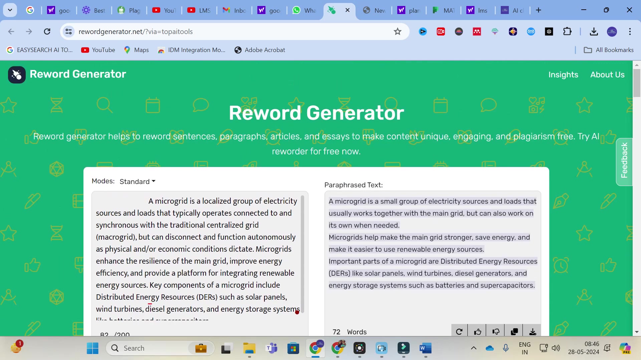
Task: Open IDM Integration Mo... bookmark
Action: click(x=192, y=50)
